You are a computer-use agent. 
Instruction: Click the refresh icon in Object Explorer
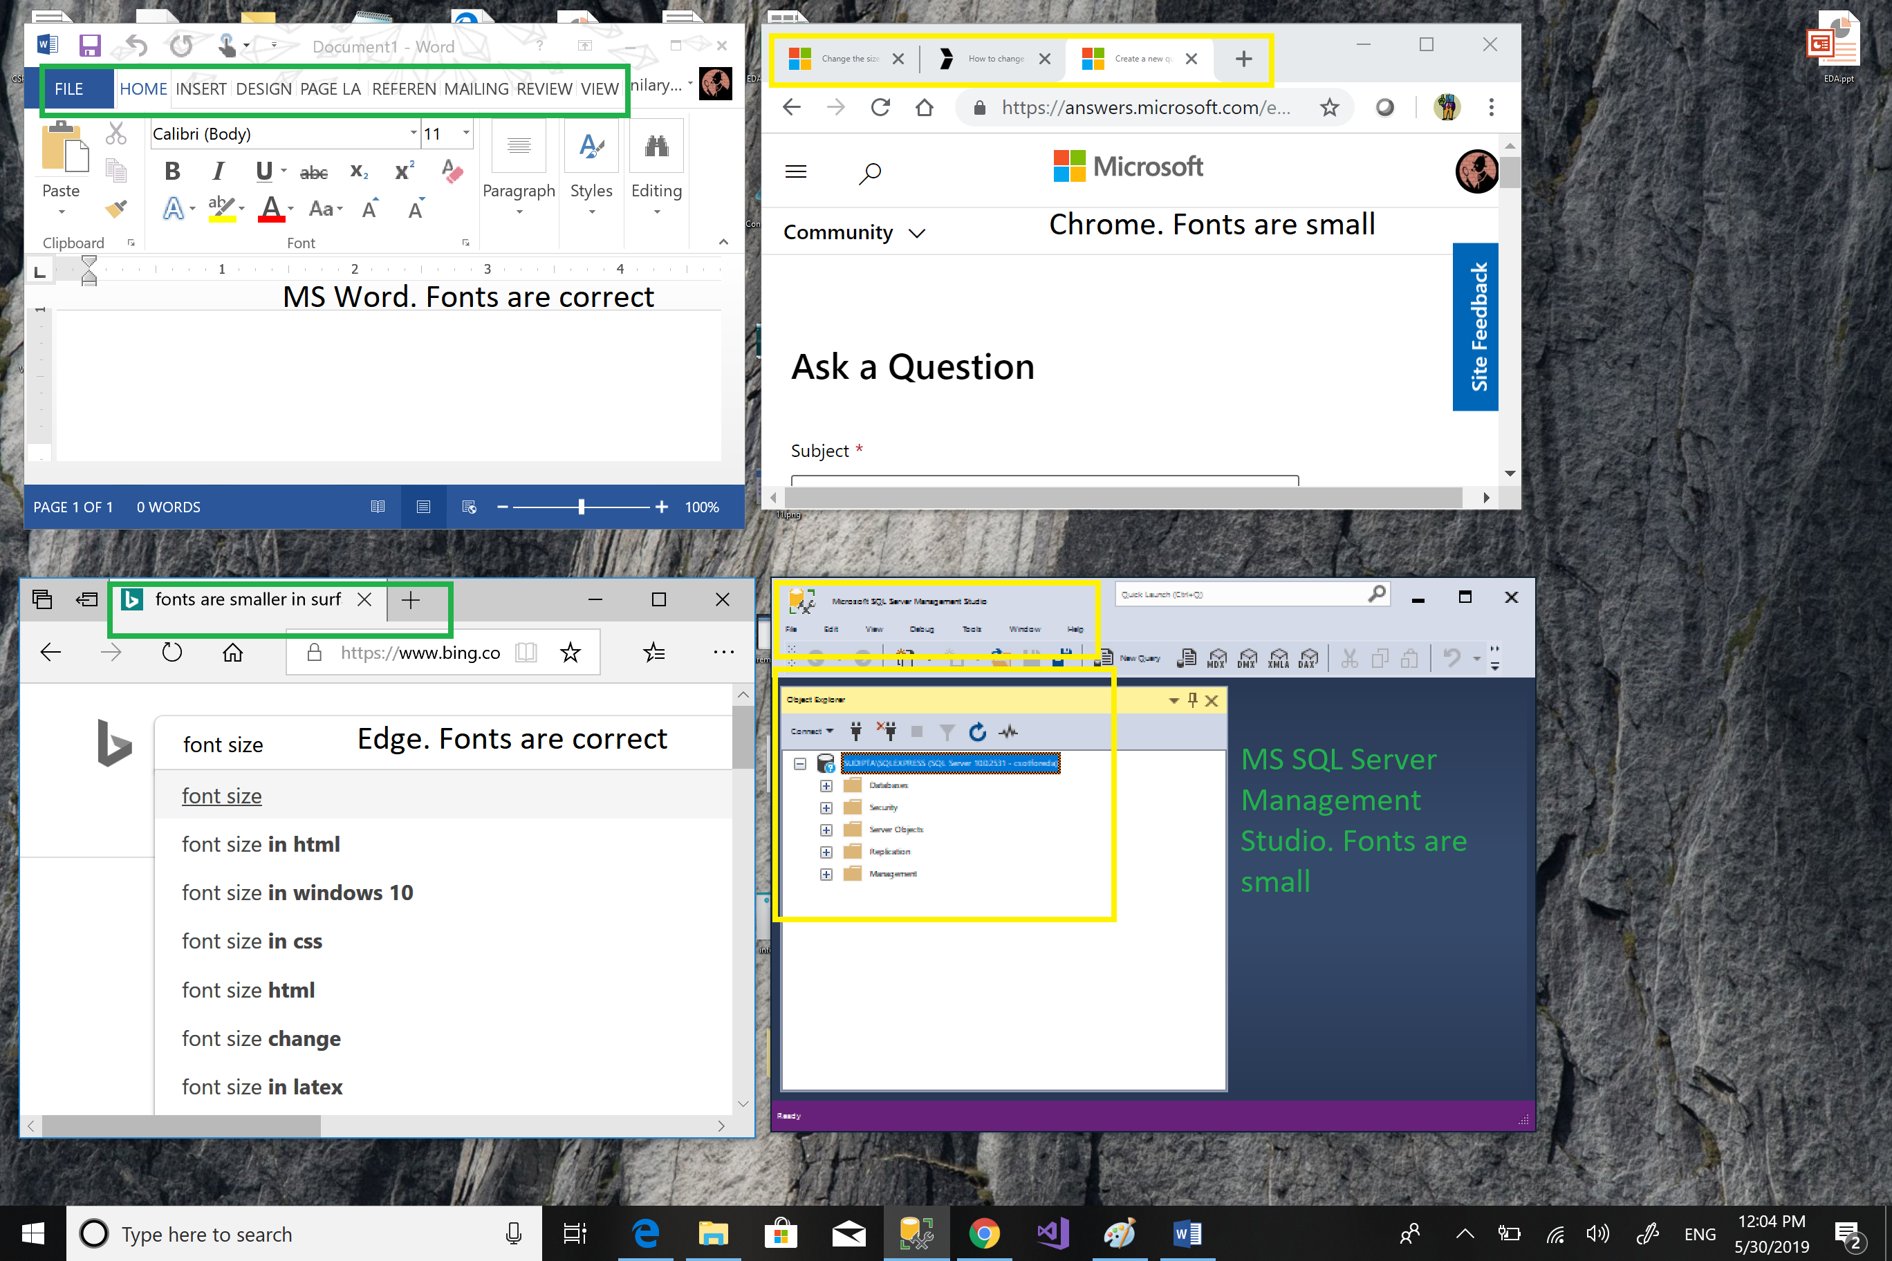(976, 731)
